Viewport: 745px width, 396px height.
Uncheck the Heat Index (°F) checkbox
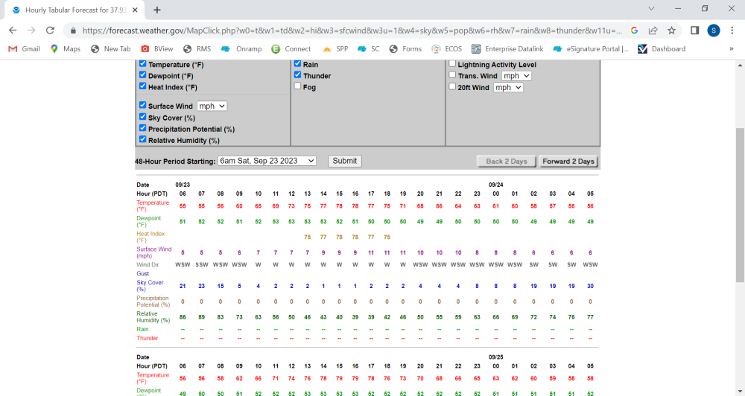[142, 86]
